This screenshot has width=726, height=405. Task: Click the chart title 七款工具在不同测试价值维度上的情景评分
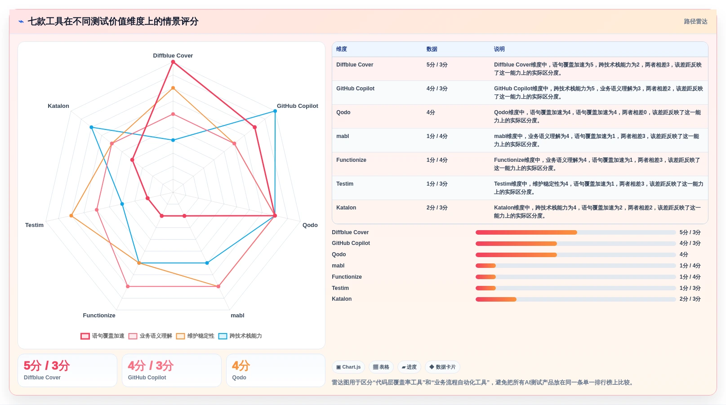click(113, 22)
